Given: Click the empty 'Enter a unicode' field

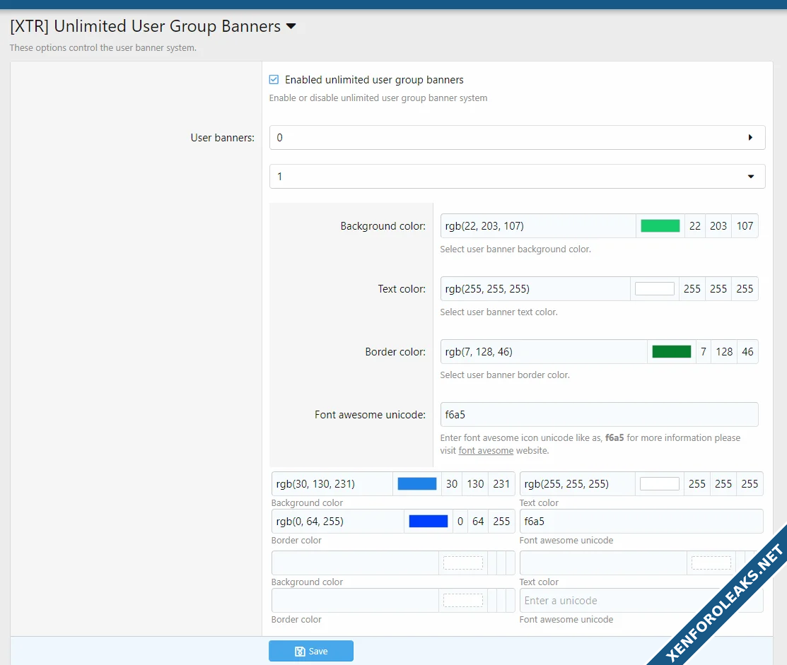Looking at the screenshot, I should pyautogui.click(x=641, y=601).
